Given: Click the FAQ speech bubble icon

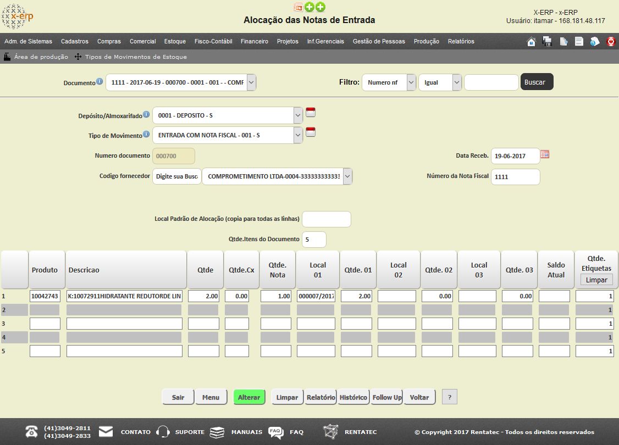Looking at the screenshot, I should pos(275,432).
